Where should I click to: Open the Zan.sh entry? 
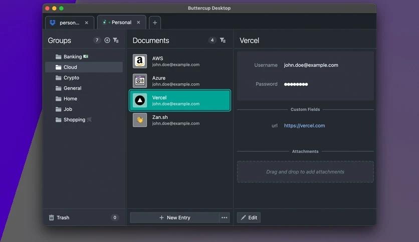(180, 120)
